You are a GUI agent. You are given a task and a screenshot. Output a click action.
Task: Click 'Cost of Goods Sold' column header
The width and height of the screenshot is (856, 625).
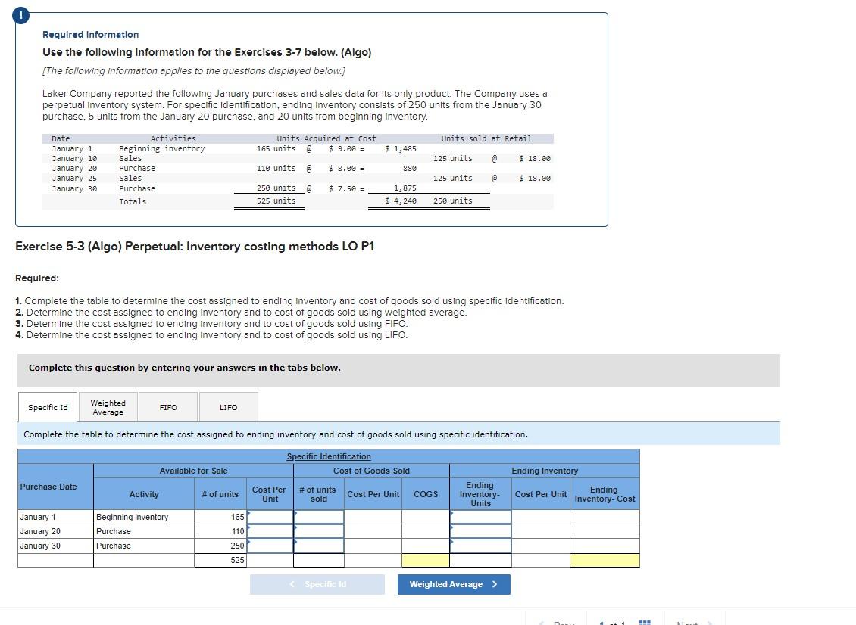371,471
